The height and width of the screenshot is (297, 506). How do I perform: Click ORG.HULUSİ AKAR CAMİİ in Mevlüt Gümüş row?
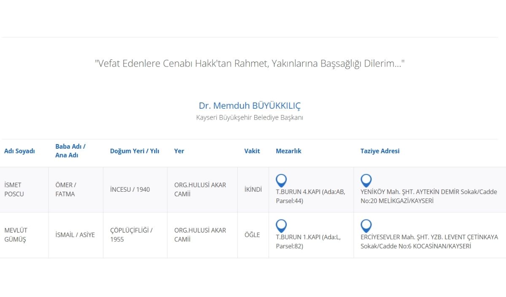click(x=200, y=235)
